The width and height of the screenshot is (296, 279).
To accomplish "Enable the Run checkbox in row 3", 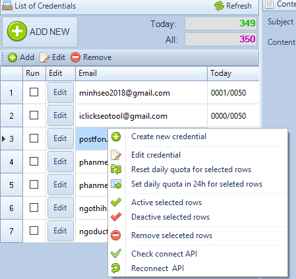I will pyautogui.click(x=34, y=139).
